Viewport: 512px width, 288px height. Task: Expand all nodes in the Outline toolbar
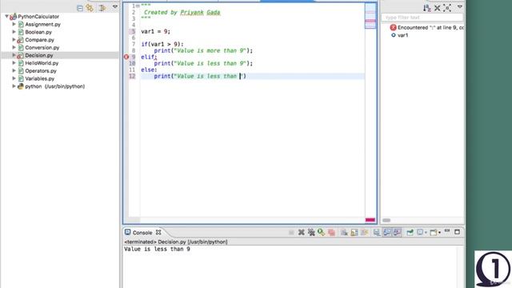click(447, 8)
